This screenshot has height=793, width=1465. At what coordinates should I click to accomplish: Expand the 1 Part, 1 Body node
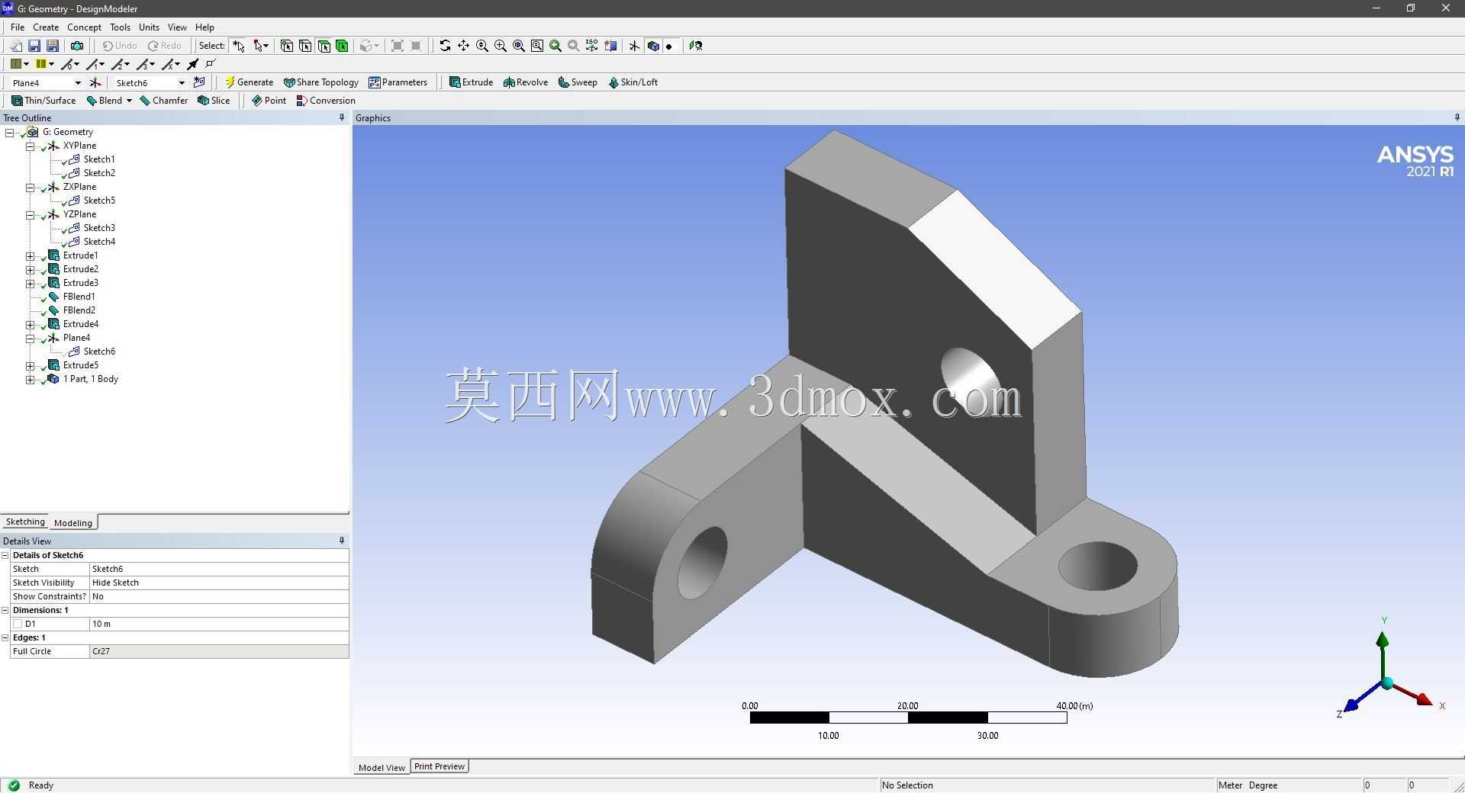tap(30, 379)
